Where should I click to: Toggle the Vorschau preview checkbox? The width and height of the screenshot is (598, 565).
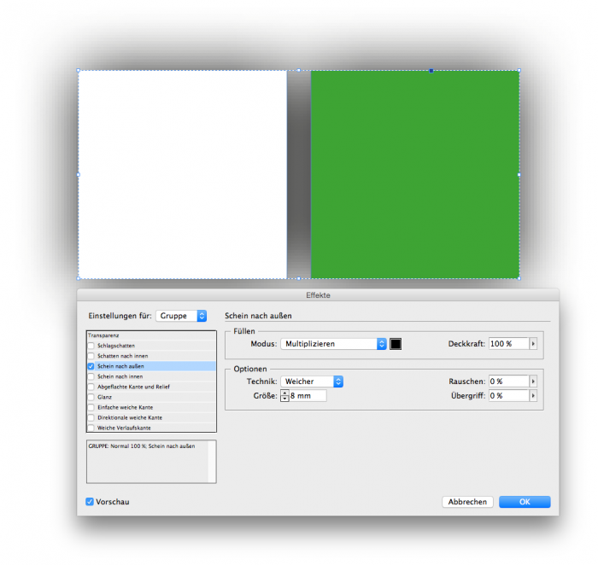[90, 502]
